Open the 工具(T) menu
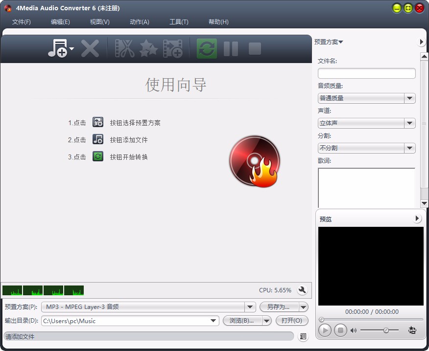The height and width of the screenshot is (351, 429). coord(178,22)
